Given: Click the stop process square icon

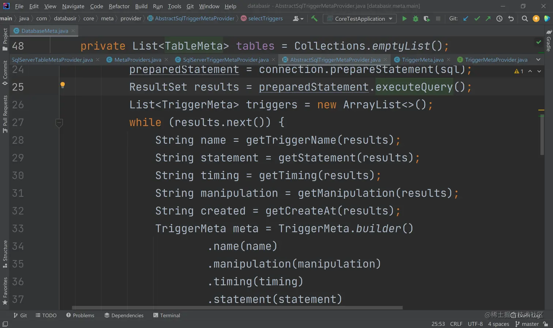Looking at the screenshot, I should [438, 19].
